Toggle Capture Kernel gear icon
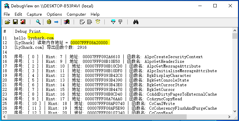239x121 pixels. coord(49,22)
